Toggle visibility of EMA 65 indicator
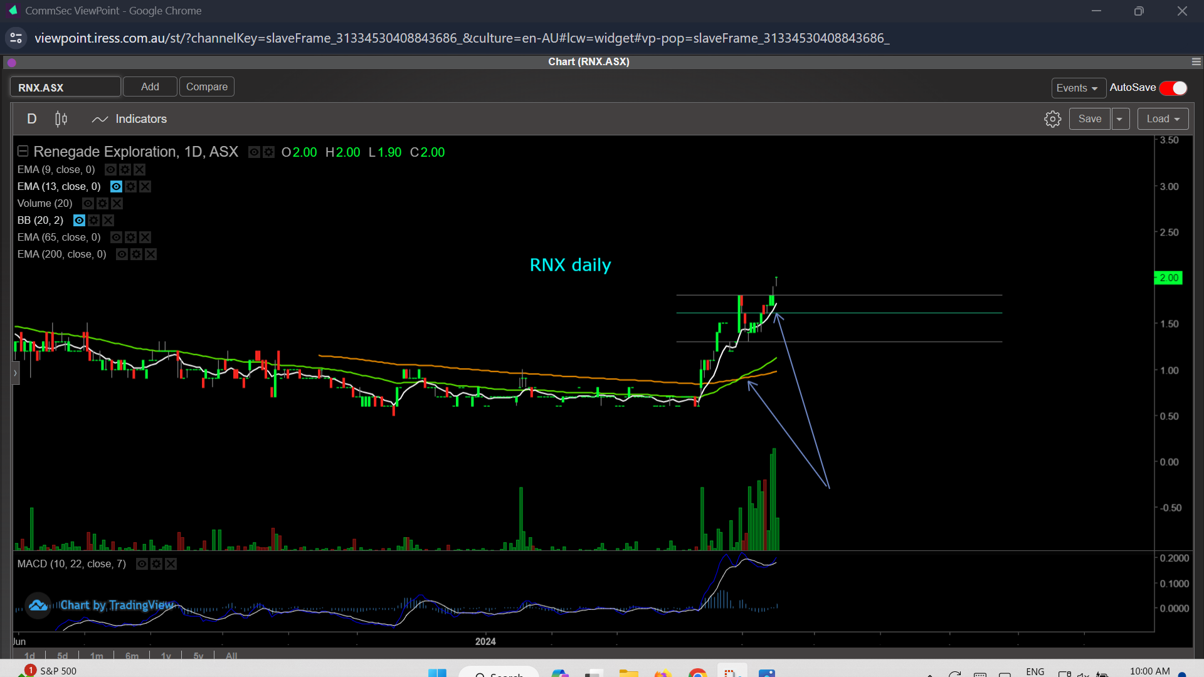This screenshot has width=1204, height=677. [116, 238]
